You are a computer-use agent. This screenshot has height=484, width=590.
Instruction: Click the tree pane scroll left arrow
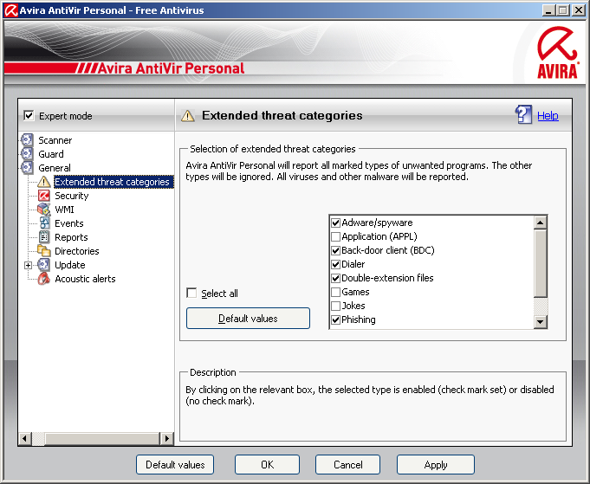tap(25, 438)
